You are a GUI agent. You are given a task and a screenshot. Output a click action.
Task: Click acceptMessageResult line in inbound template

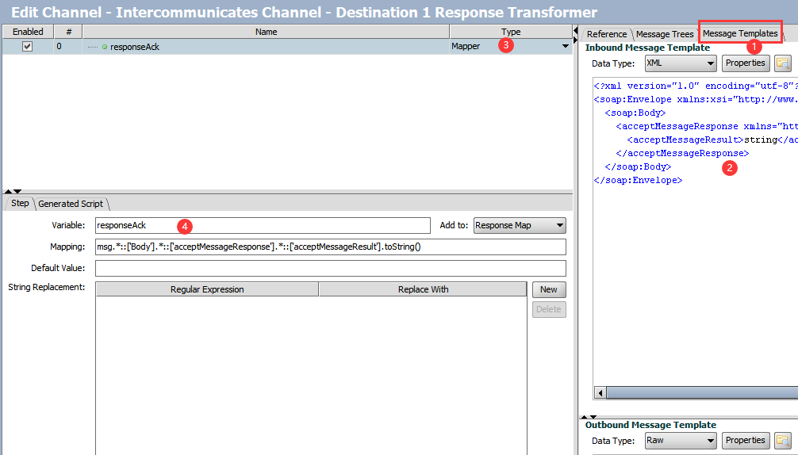[x=712, y=140]
